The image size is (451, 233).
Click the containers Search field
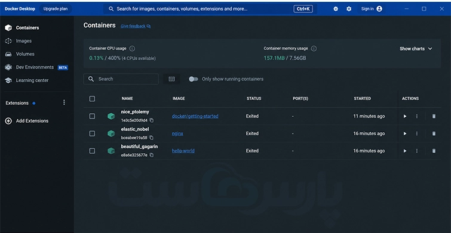coord(121,79)
